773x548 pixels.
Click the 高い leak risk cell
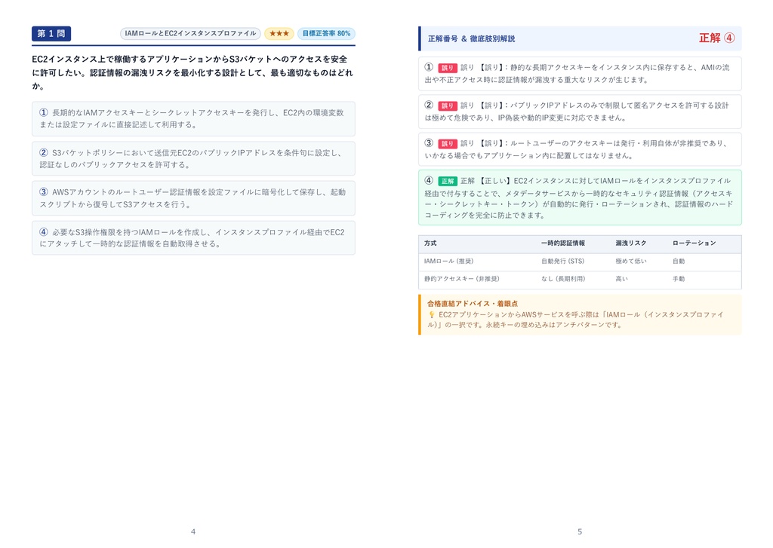(621, 279)
